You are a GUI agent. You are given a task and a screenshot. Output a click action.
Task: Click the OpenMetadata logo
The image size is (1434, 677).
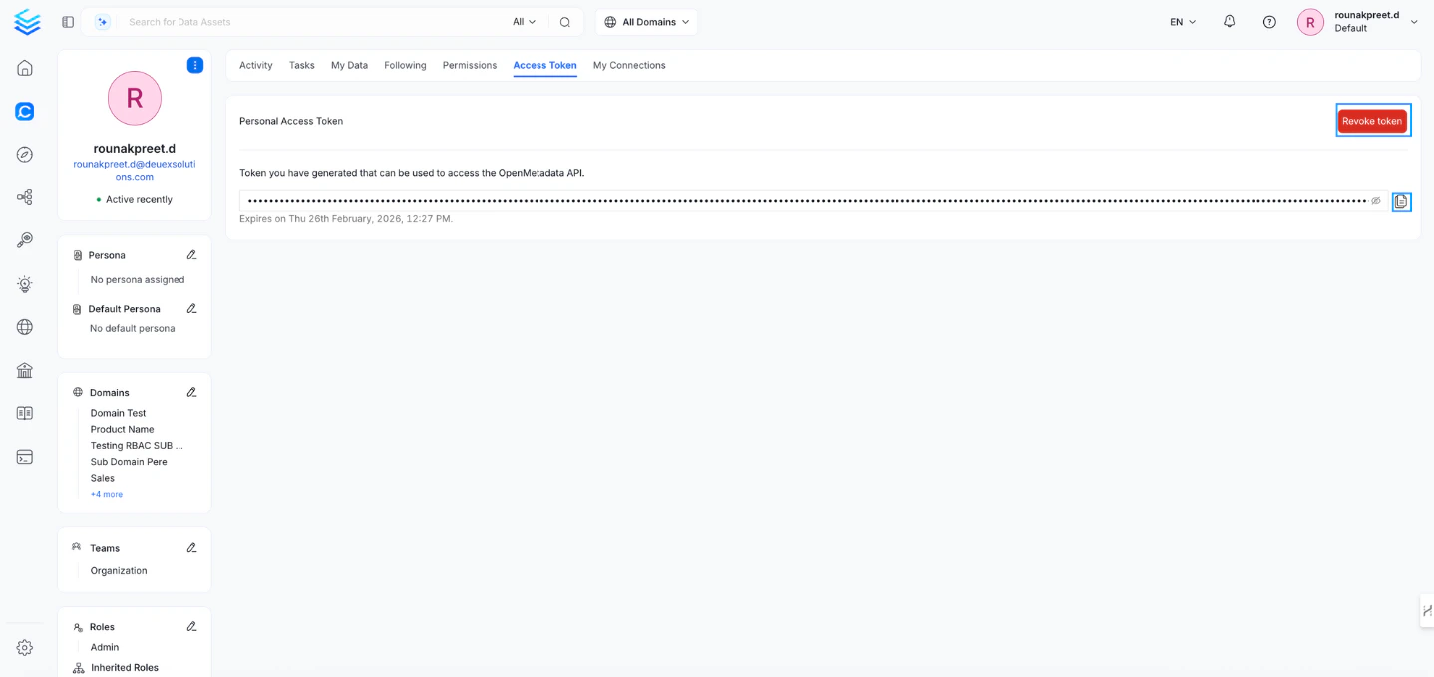click(27, 22)
